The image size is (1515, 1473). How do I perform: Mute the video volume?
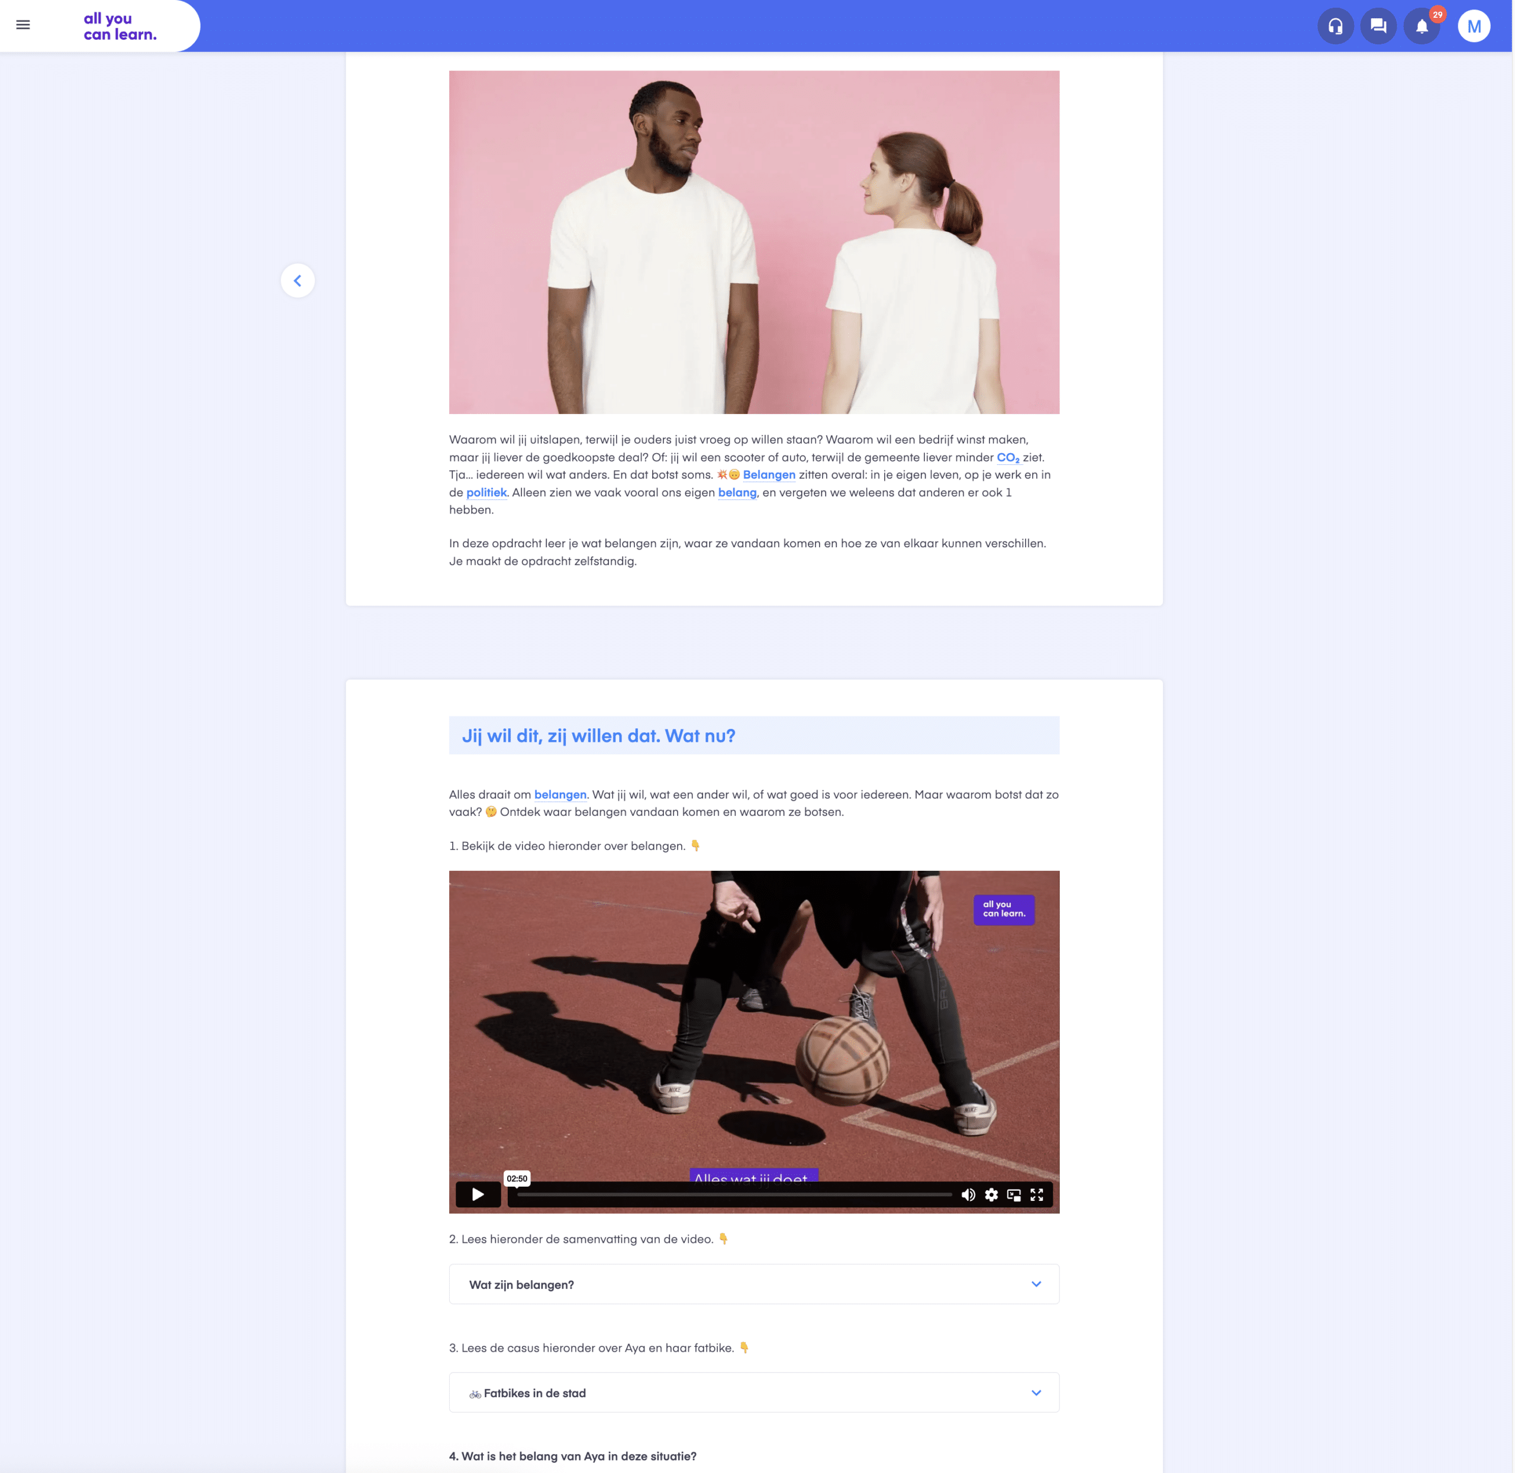pos(968,1194)
